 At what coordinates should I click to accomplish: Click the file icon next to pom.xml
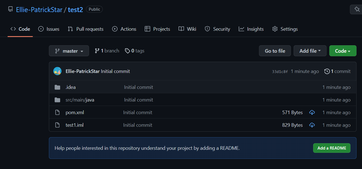click(x=57, y=112)
